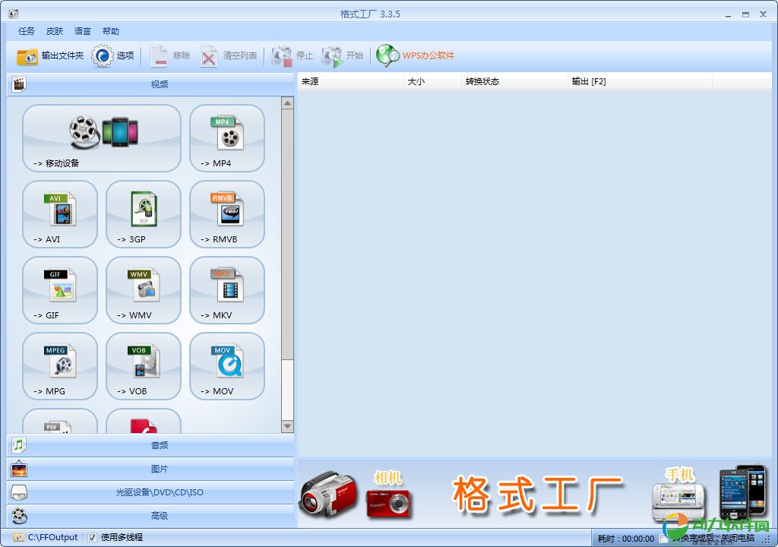The width and height of the screenshot is (778, 547).
Task: Choose RMVB output format
Action: point(227,213)
